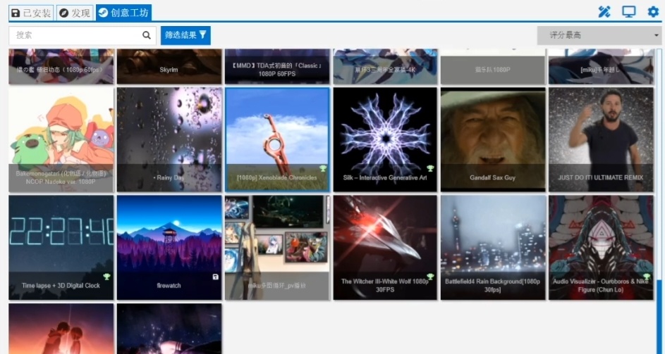Open the 1080p 60fps wallpaper in top-left

coord(61,66)
